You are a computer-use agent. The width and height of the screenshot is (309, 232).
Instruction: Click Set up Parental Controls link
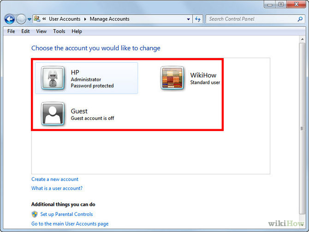click(66, 214)
